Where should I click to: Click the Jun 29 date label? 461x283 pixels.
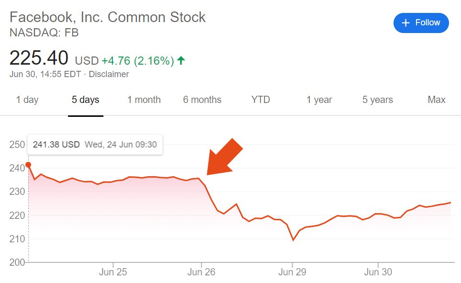coord(292,272)
